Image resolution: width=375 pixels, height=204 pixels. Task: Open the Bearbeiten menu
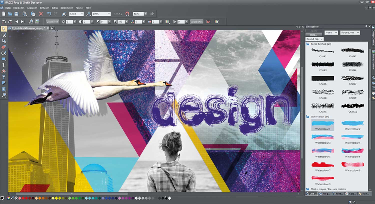(19, 8)
